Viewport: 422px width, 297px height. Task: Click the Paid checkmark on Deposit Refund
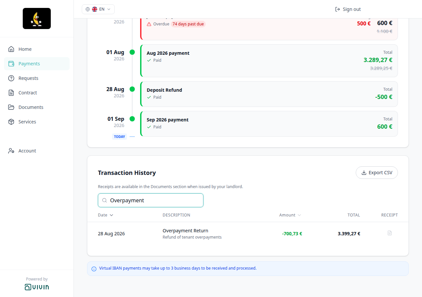pos(149,97)
